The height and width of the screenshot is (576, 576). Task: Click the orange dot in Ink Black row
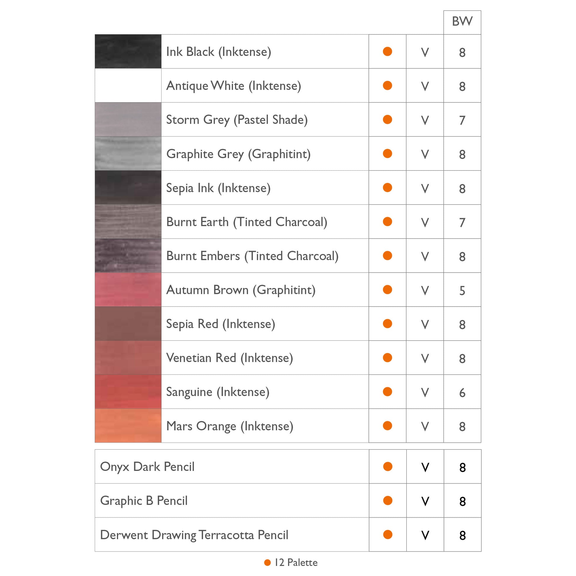pyautogui.click(x=387, y=51)
